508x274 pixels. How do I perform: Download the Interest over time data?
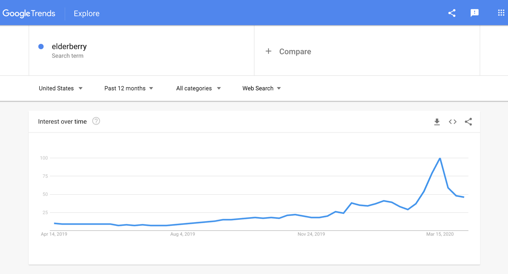[x=437, y=122]
